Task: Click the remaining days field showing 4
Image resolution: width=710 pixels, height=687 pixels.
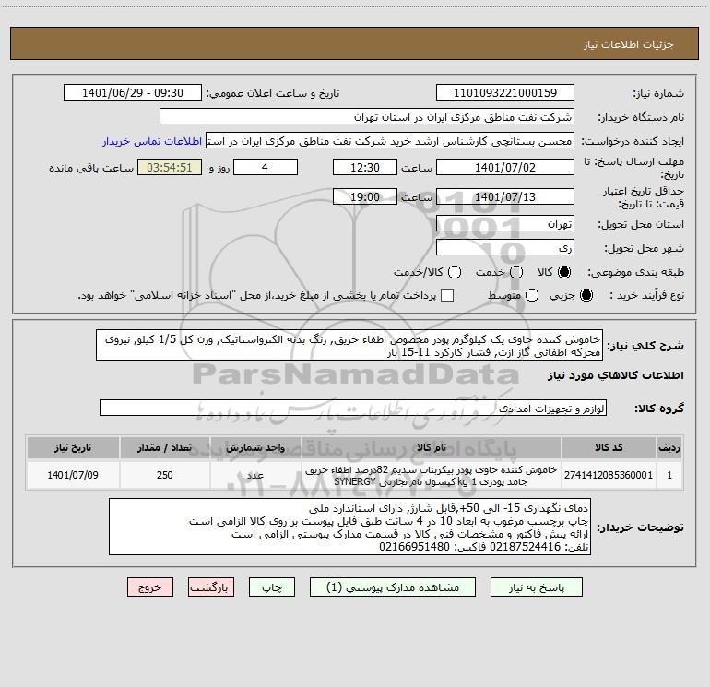Action: tap(266, 167)
